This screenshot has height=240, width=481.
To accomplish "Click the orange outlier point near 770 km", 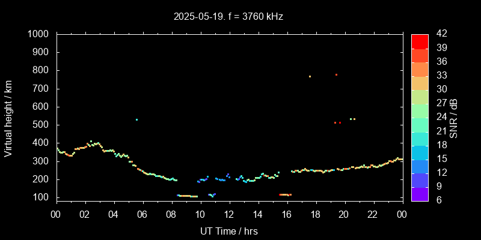I will 310,76.
